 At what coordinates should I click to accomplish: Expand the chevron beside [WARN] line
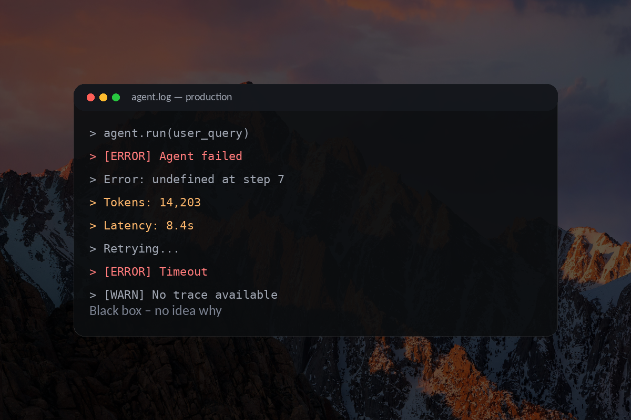tap(93, 295)
